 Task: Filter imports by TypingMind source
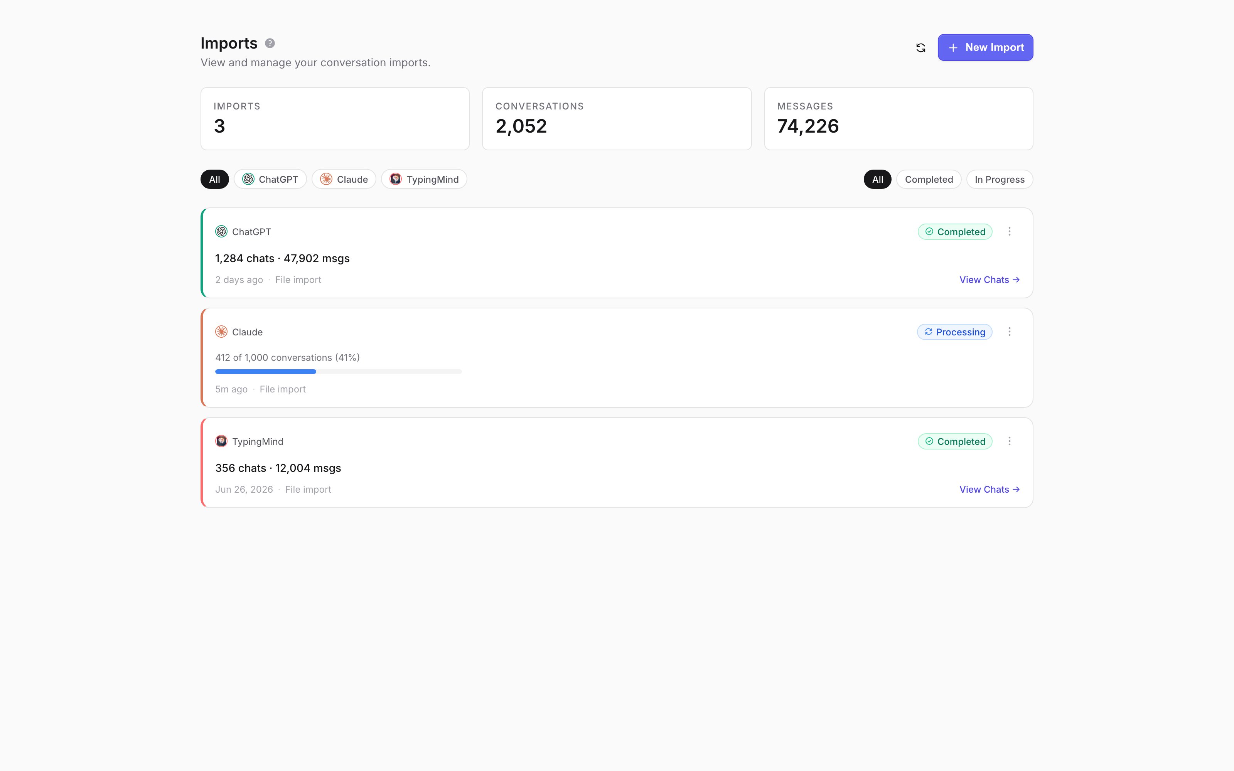click(x=424, y=179)
